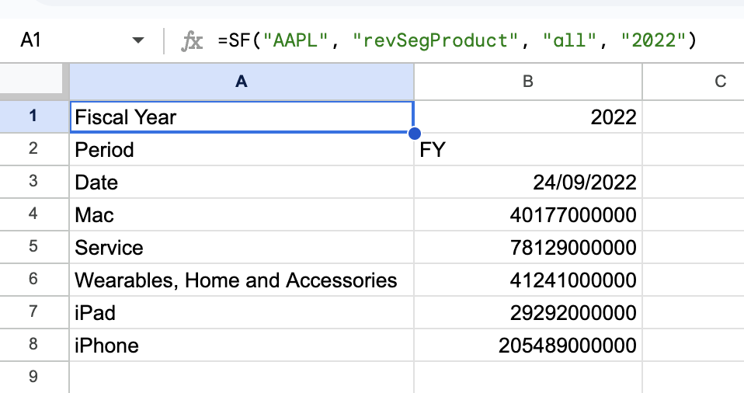Click the 'Service' cell
744x393 pixels.
[x=242, y=247]
